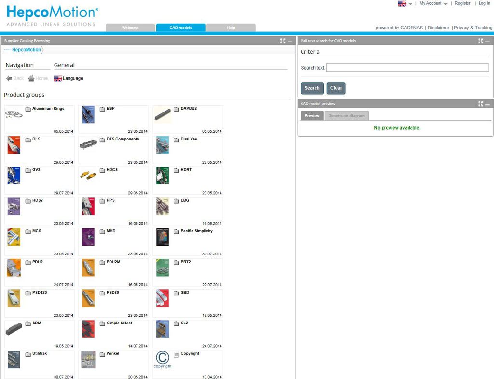Click the copyright symbol thumbnail
Image resolution: width=494 pixels, height=379 pixels.
(163, 360)
